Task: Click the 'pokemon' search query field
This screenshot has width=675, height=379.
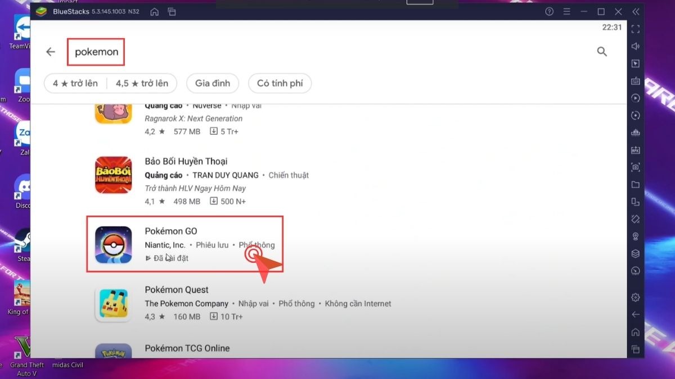Action: [x=96, y=52]
